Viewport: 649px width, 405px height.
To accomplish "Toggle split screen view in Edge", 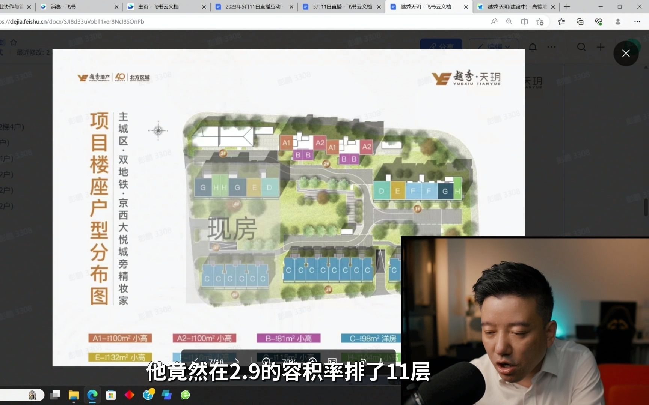I will pos(524,22).
